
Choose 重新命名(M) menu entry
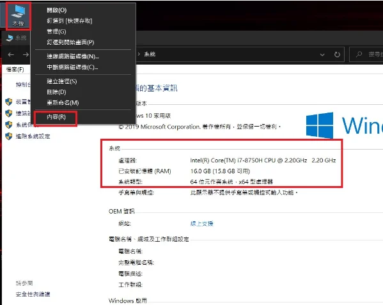pos(63,103)
